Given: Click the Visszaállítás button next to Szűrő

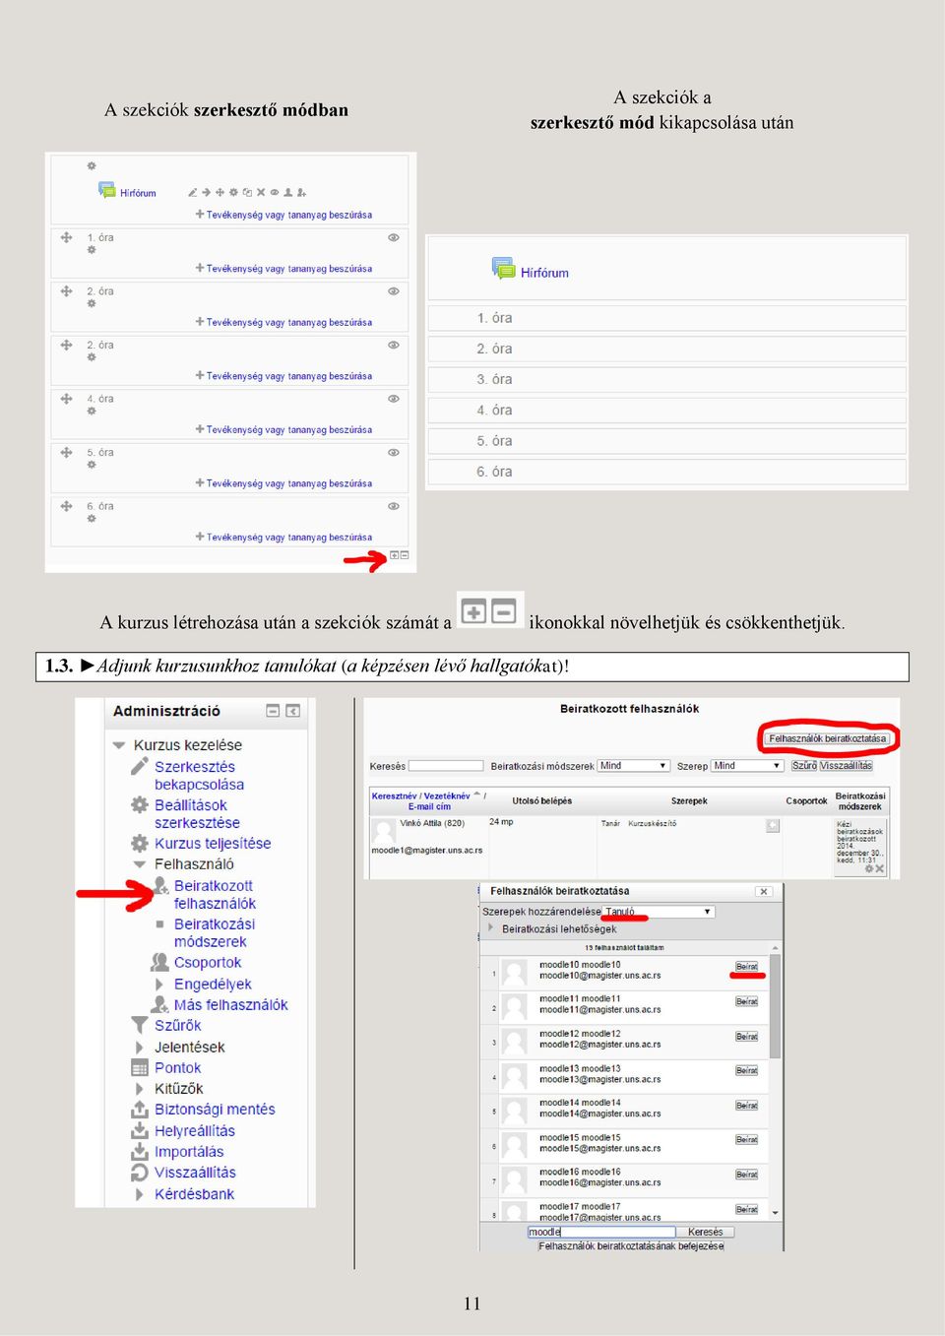Looking at the screenshot, I should pos(846,766).
